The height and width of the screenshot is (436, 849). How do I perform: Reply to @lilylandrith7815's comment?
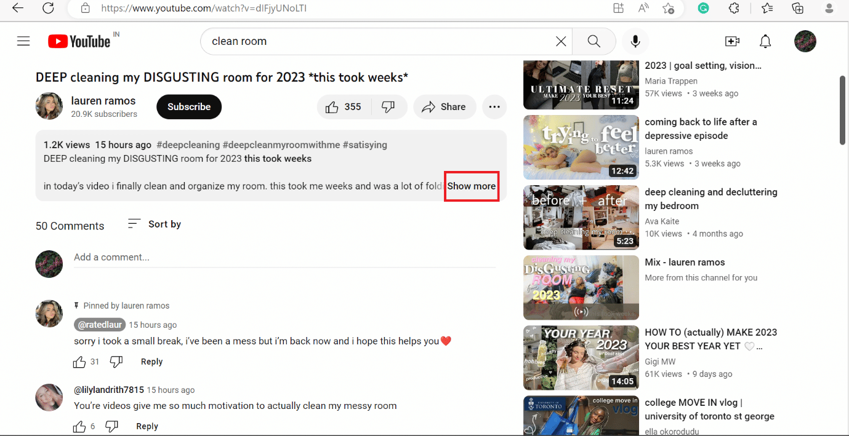click(147, 426)
